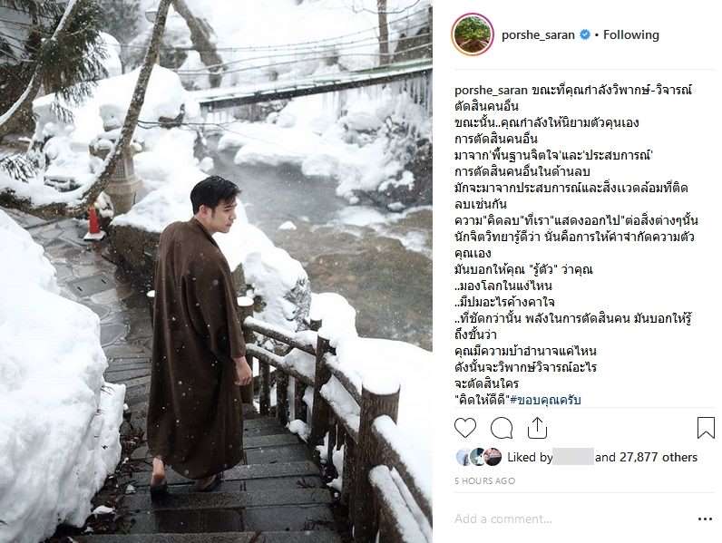This screenshot has height=543, width=722.
Task: Open the three-dot more options menu
Action: (705, 519)
